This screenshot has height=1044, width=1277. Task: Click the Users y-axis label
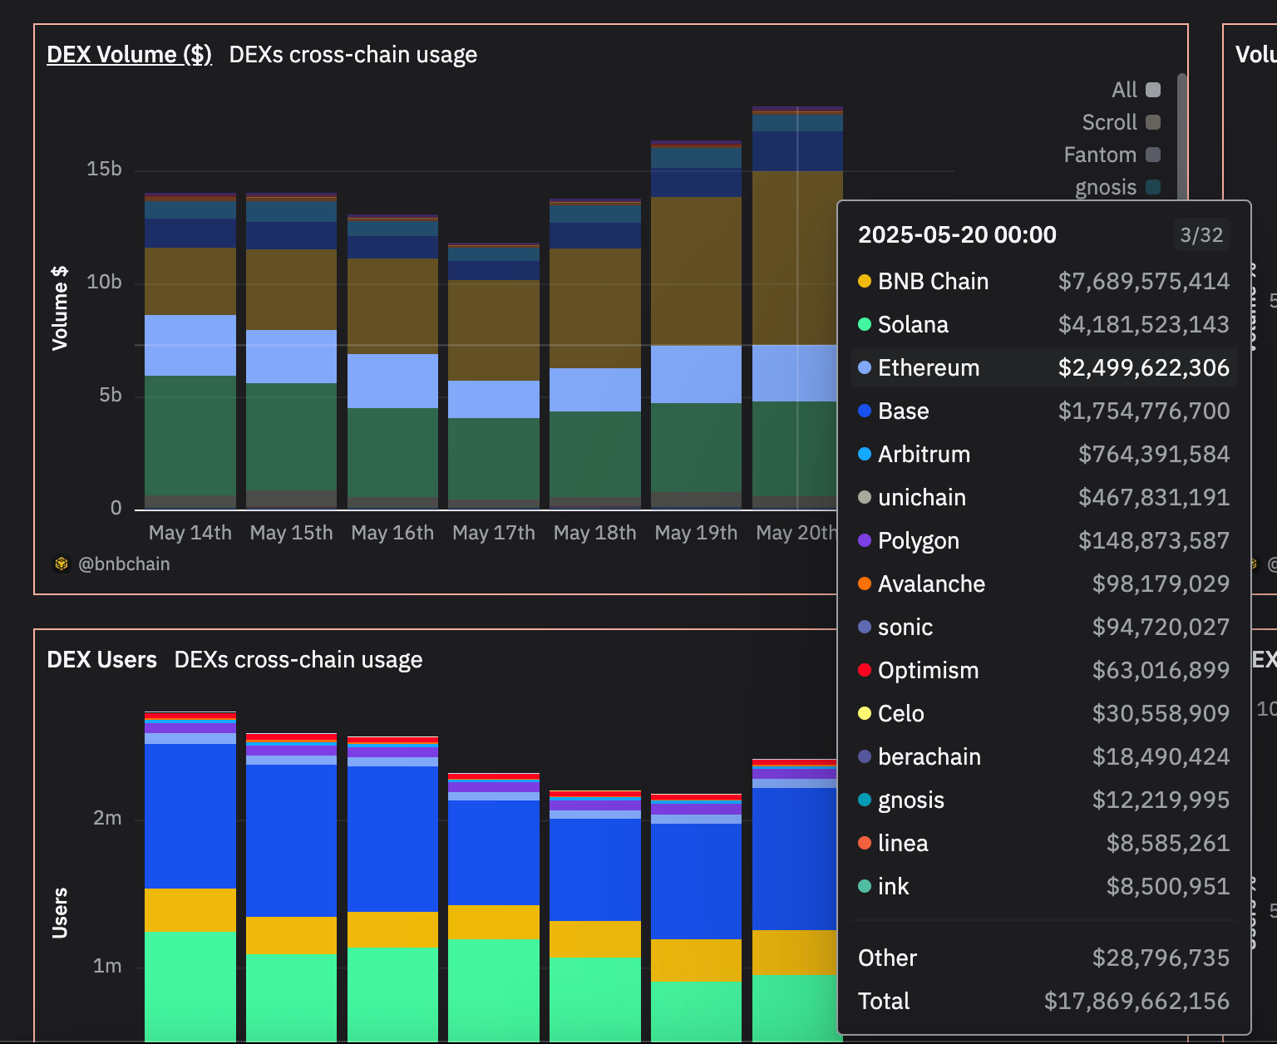click(60, 913)
